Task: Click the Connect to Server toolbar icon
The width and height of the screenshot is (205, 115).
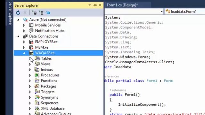Action: 41,13
